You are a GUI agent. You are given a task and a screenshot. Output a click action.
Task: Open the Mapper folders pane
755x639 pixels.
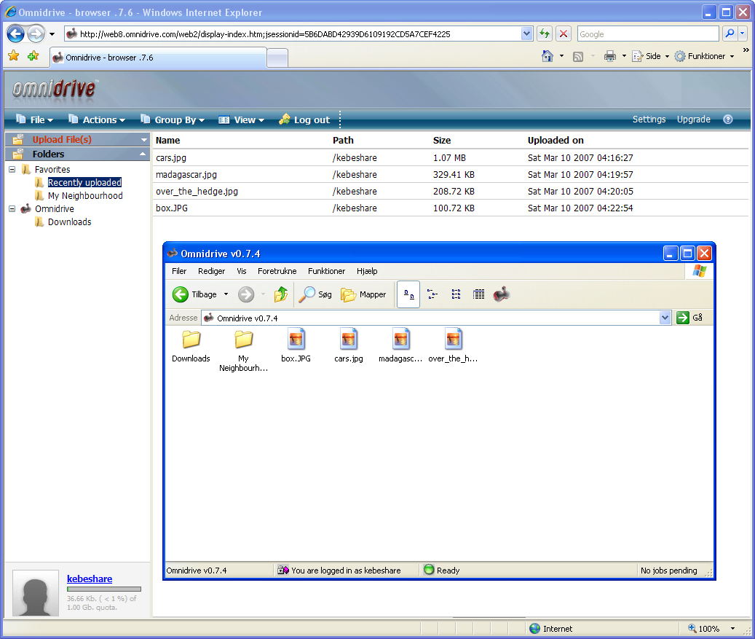(x=363, y=294)
